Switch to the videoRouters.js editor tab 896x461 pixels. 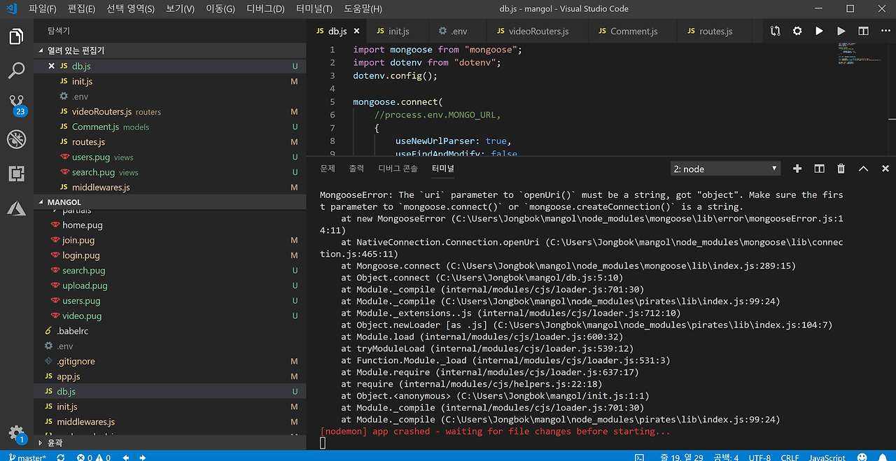tap(532, 31)
